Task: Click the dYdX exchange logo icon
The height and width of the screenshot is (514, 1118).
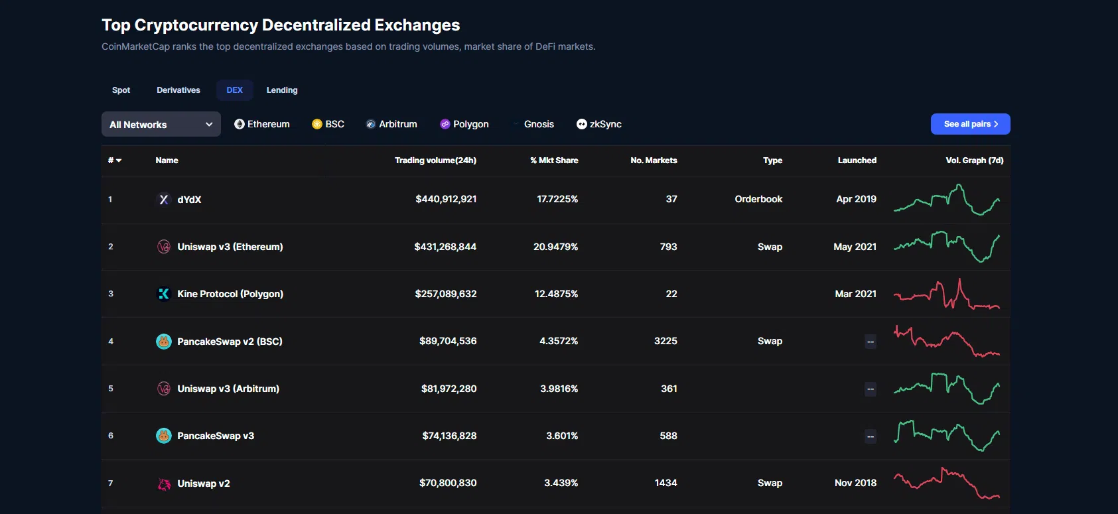Action: [x=164, y=199]
